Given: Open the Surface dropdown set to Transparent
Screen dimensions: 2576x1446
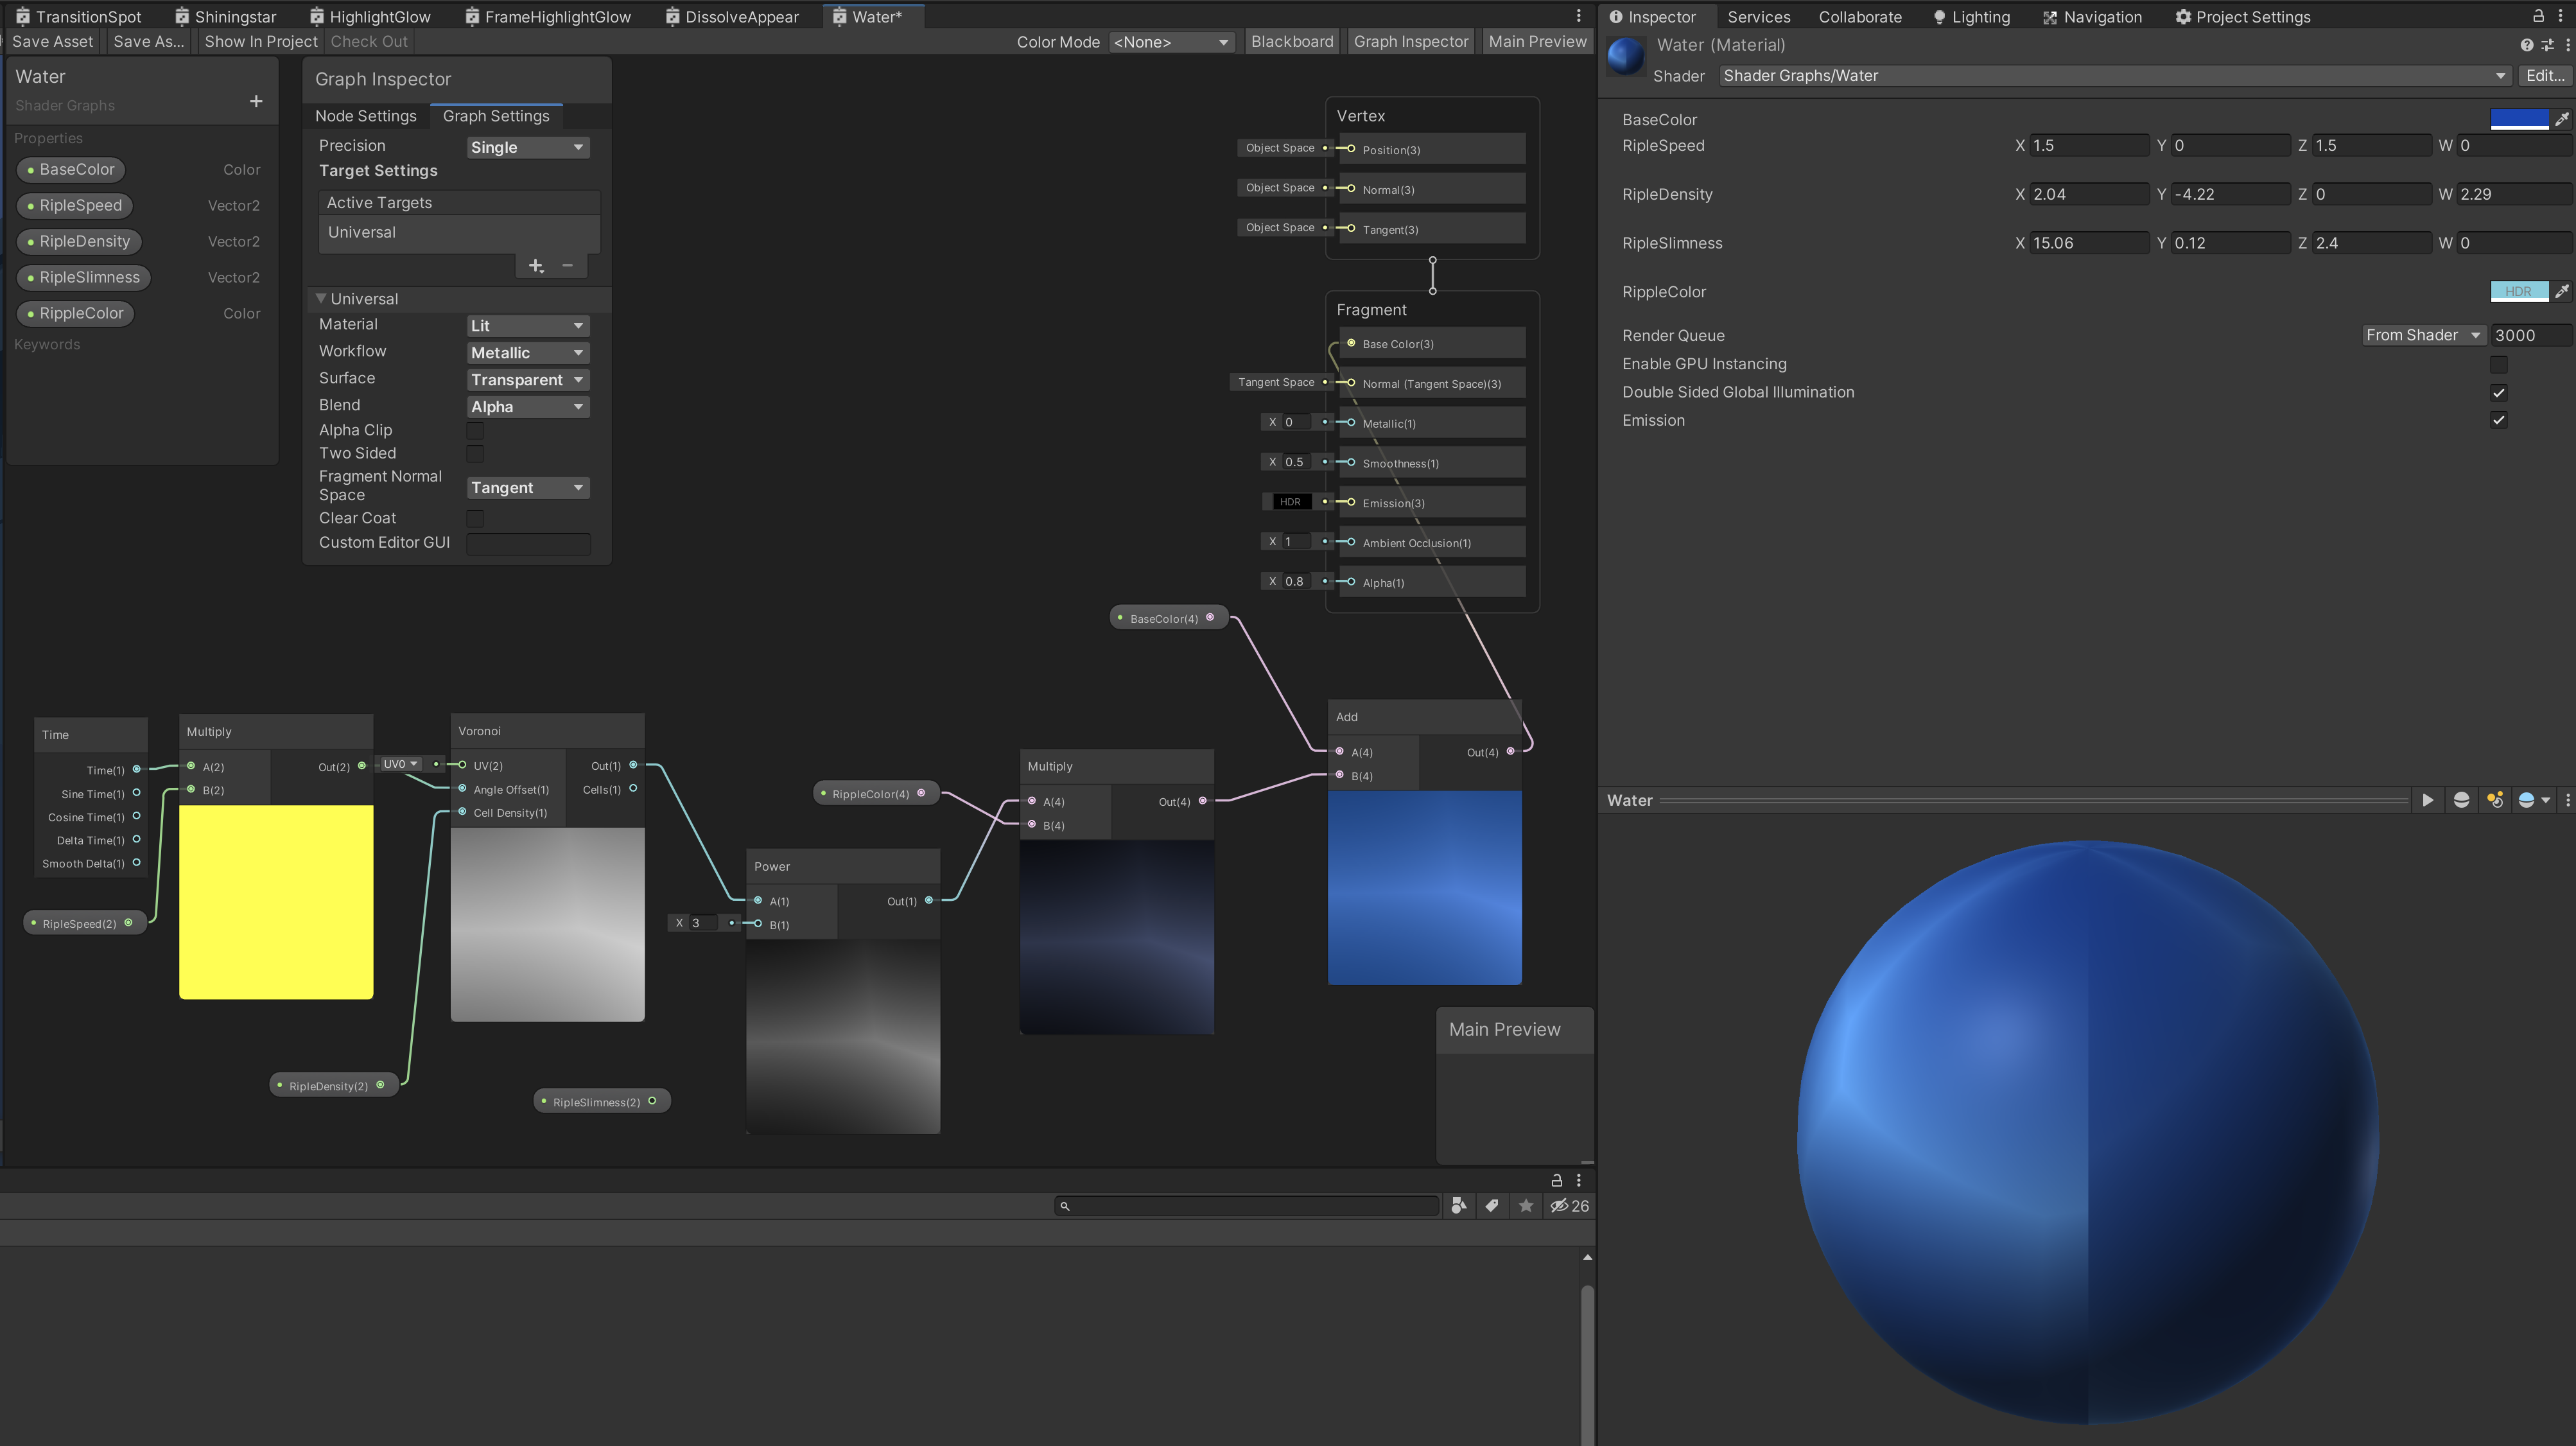Looking at the screenshot, I should [x=528, y=380].
